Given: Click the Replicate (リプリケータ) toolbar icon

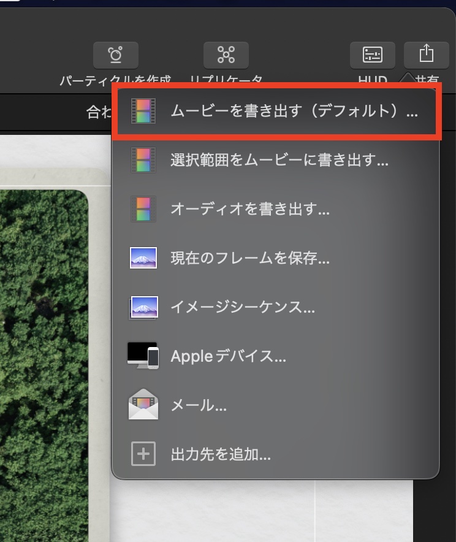Looking at the screenshot, I should click(x=226, y=55).
